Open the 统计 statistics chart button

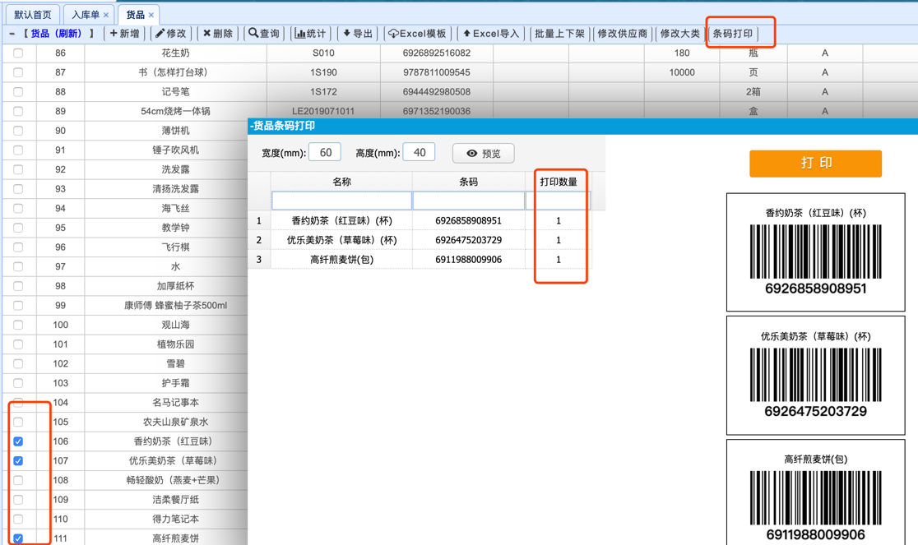311,34
